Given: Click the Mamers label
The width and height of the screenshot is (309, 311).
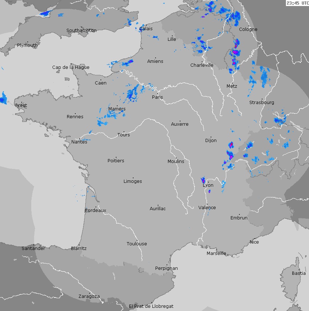Looking at the screenshot, I should point(117,109).
